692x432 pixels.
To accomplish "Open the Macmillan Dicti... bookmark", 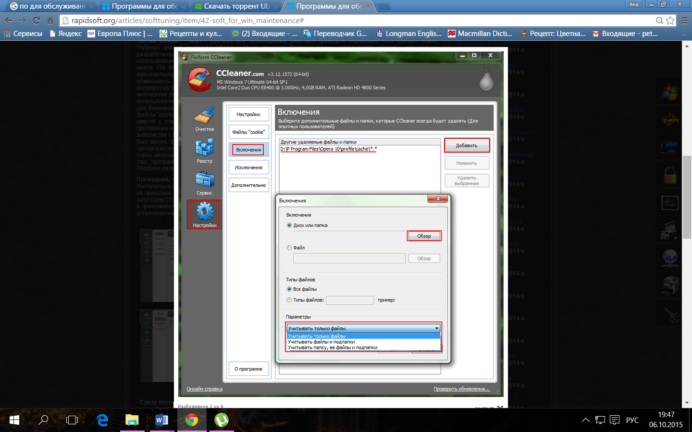I will point(480,34).
